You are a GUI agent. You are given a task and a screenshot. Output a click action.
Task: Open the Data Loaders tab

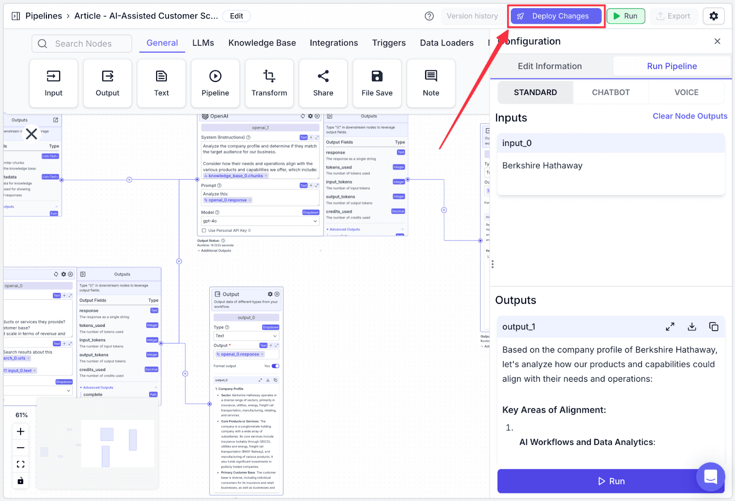pos(447,43)
